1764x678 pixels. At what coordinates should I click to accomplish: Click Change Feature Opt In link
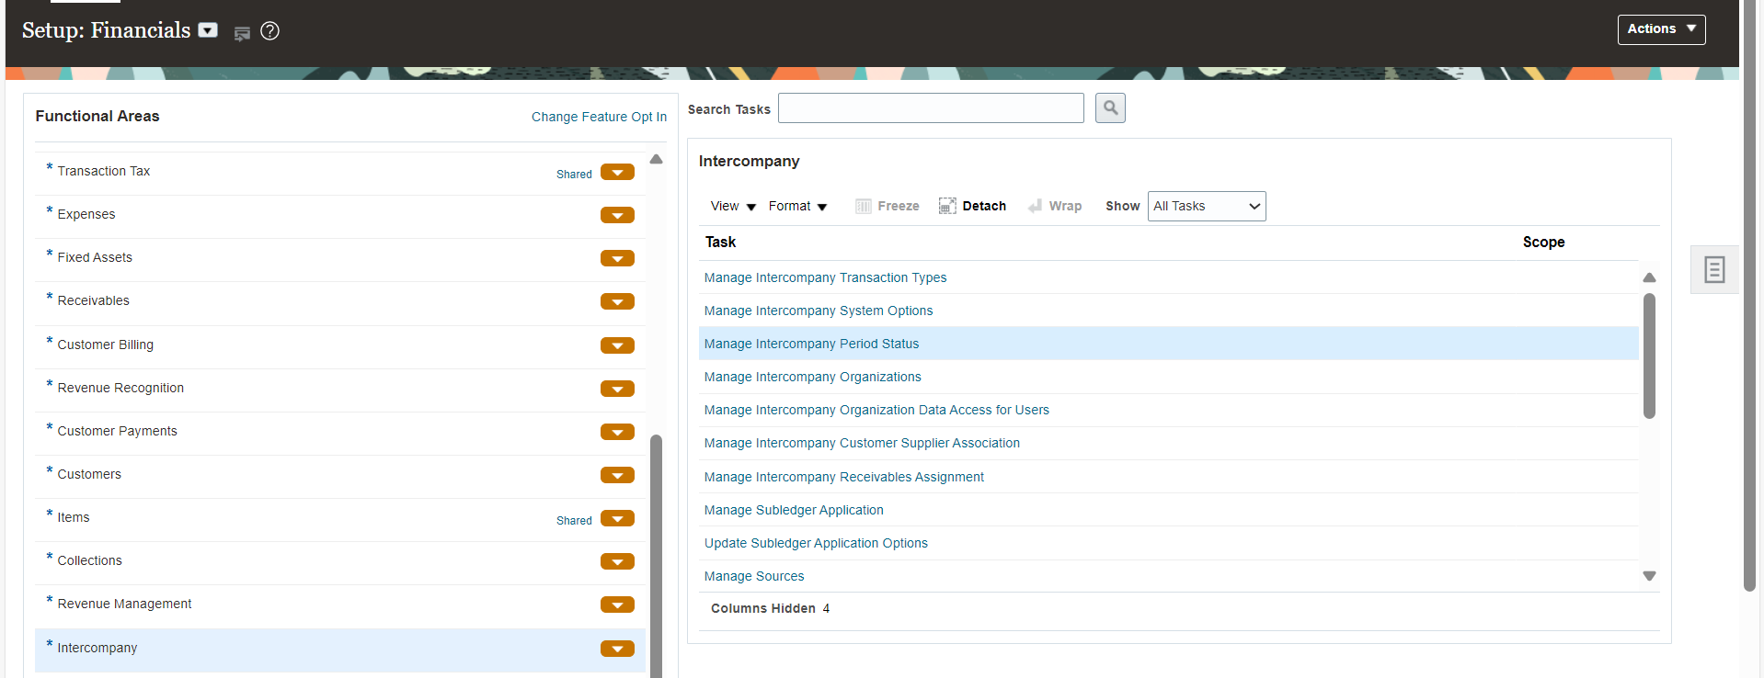click(599, 117)
